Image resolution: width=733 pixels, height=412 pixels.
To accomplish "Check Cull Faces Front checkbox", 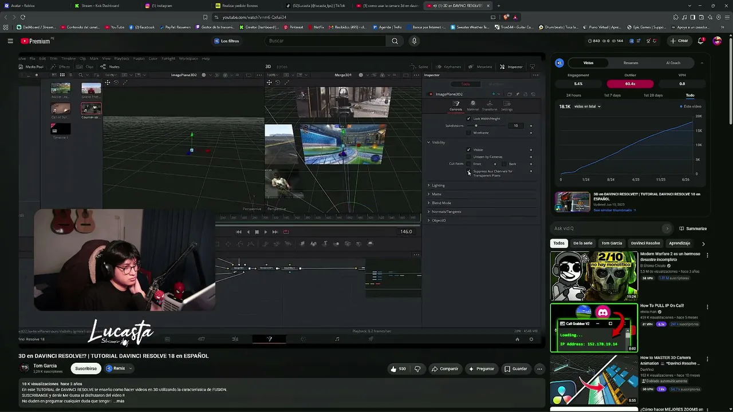I will pyautogui.click(x=468, y=164).
